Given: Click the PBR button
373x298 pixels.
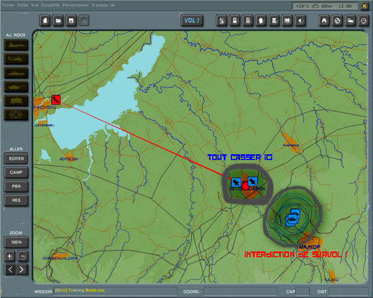Looking at the screenshot, I should click(16, 186).
